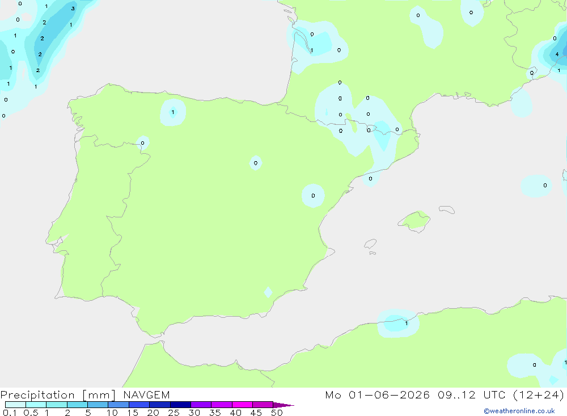
Task: Click the '0.5' legend label
Action: tap(31, 413)
